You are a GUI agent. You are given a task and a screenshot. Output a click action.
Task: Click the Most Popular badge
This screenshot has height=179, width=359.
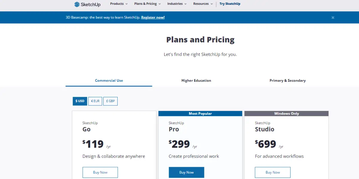pos(200,114)
